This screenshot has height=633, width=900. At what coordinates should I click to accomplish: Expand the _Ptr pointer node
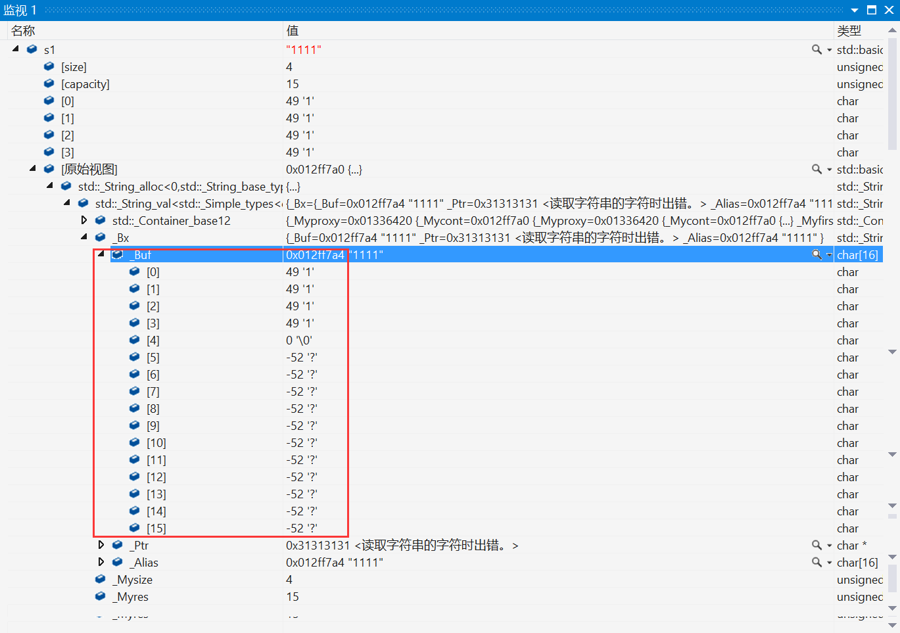coord(101,544)
